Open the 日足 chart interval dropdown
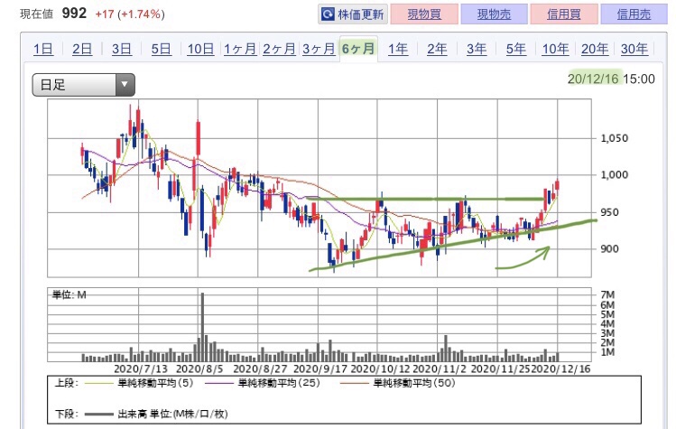Viewport: 676px width, 429px height. [x=83, y=86]
